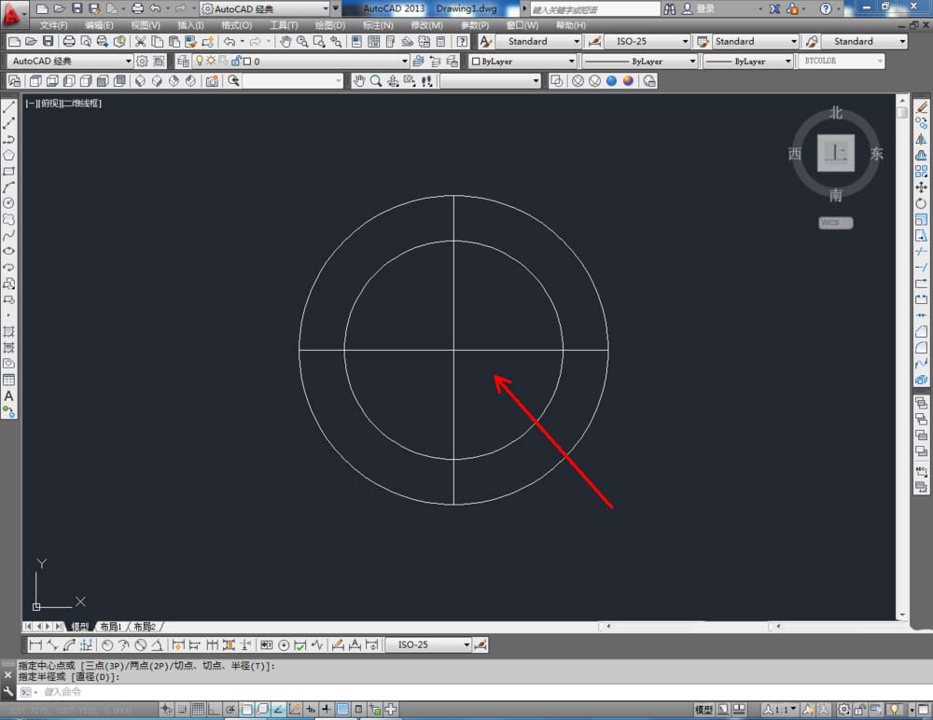
Task: Click the Text tool (A) in the left toolbar
Action: coord(8,395)
